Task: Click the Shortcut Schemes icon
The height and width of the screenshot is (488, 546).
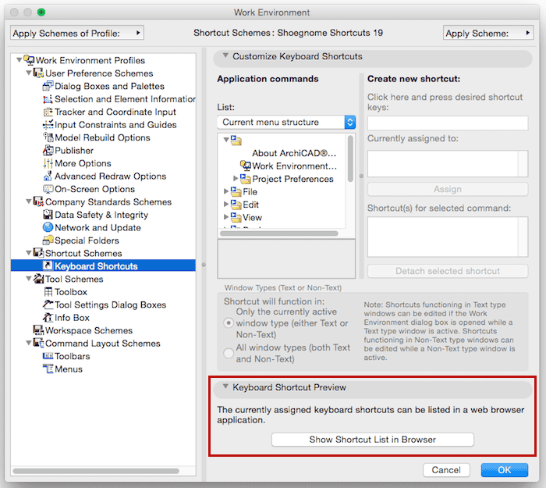Action: (x=38, y=253)
